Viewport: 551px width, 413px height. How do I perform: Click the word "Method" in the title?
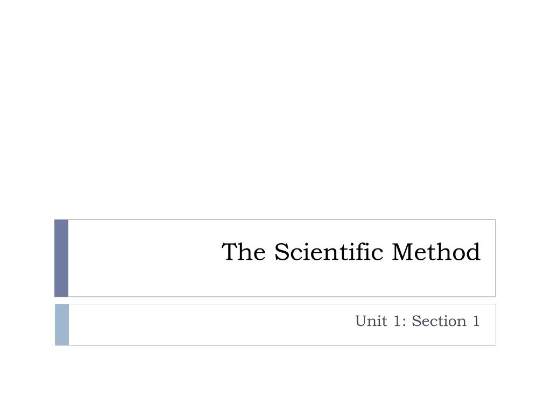point(436,252)
